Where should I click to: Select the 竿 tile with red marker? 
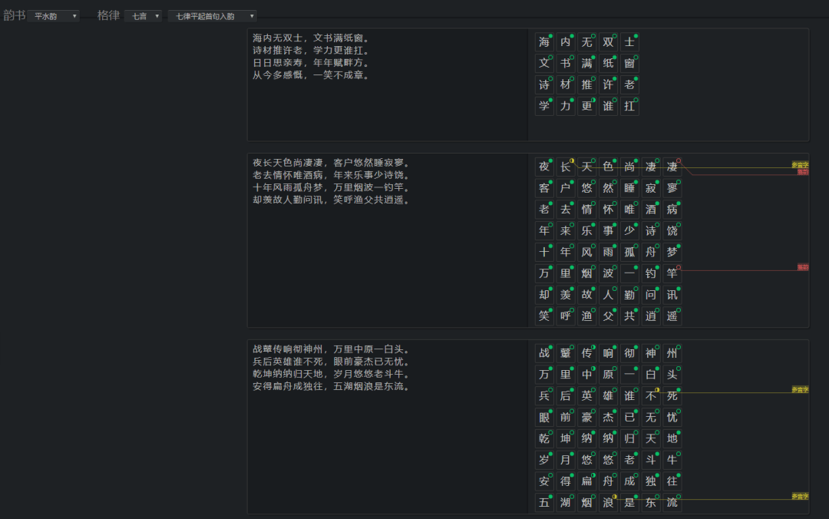[x=672, y=273]
